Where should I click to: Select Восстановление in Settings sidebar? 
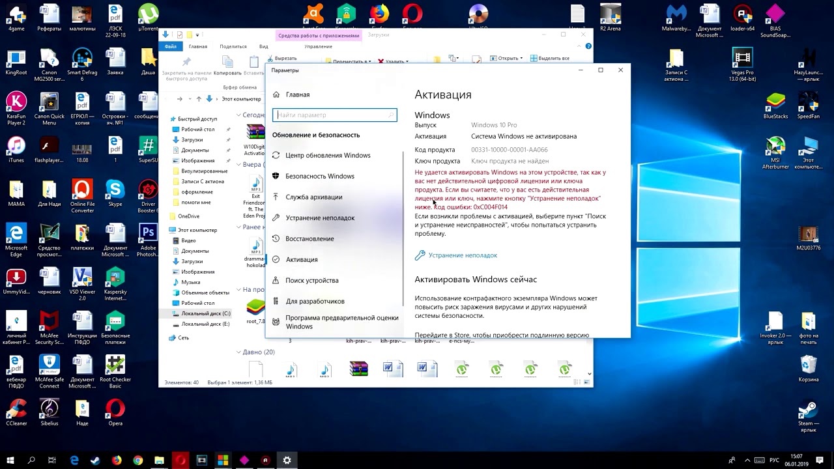click(x=303, y=238)
